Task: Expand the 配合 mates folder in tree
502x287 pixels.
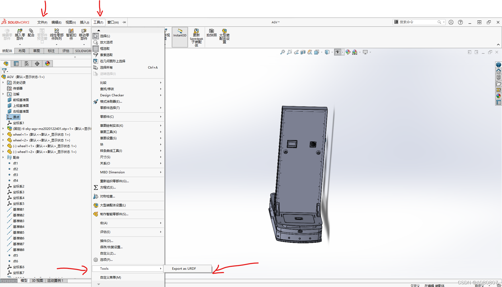Action: [x=3, y=157]
